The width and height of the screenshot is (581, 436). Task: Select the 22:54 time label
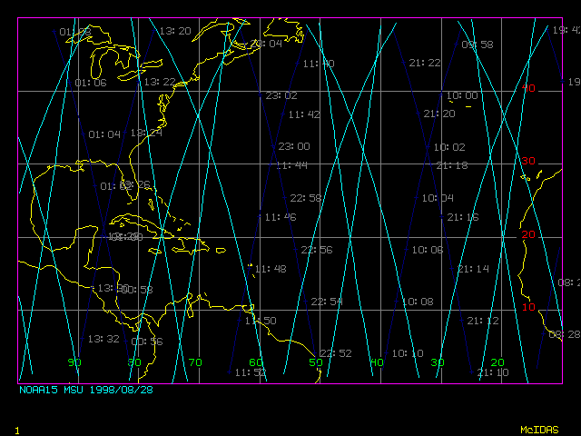pyautogui.click(x=327, y=302)
